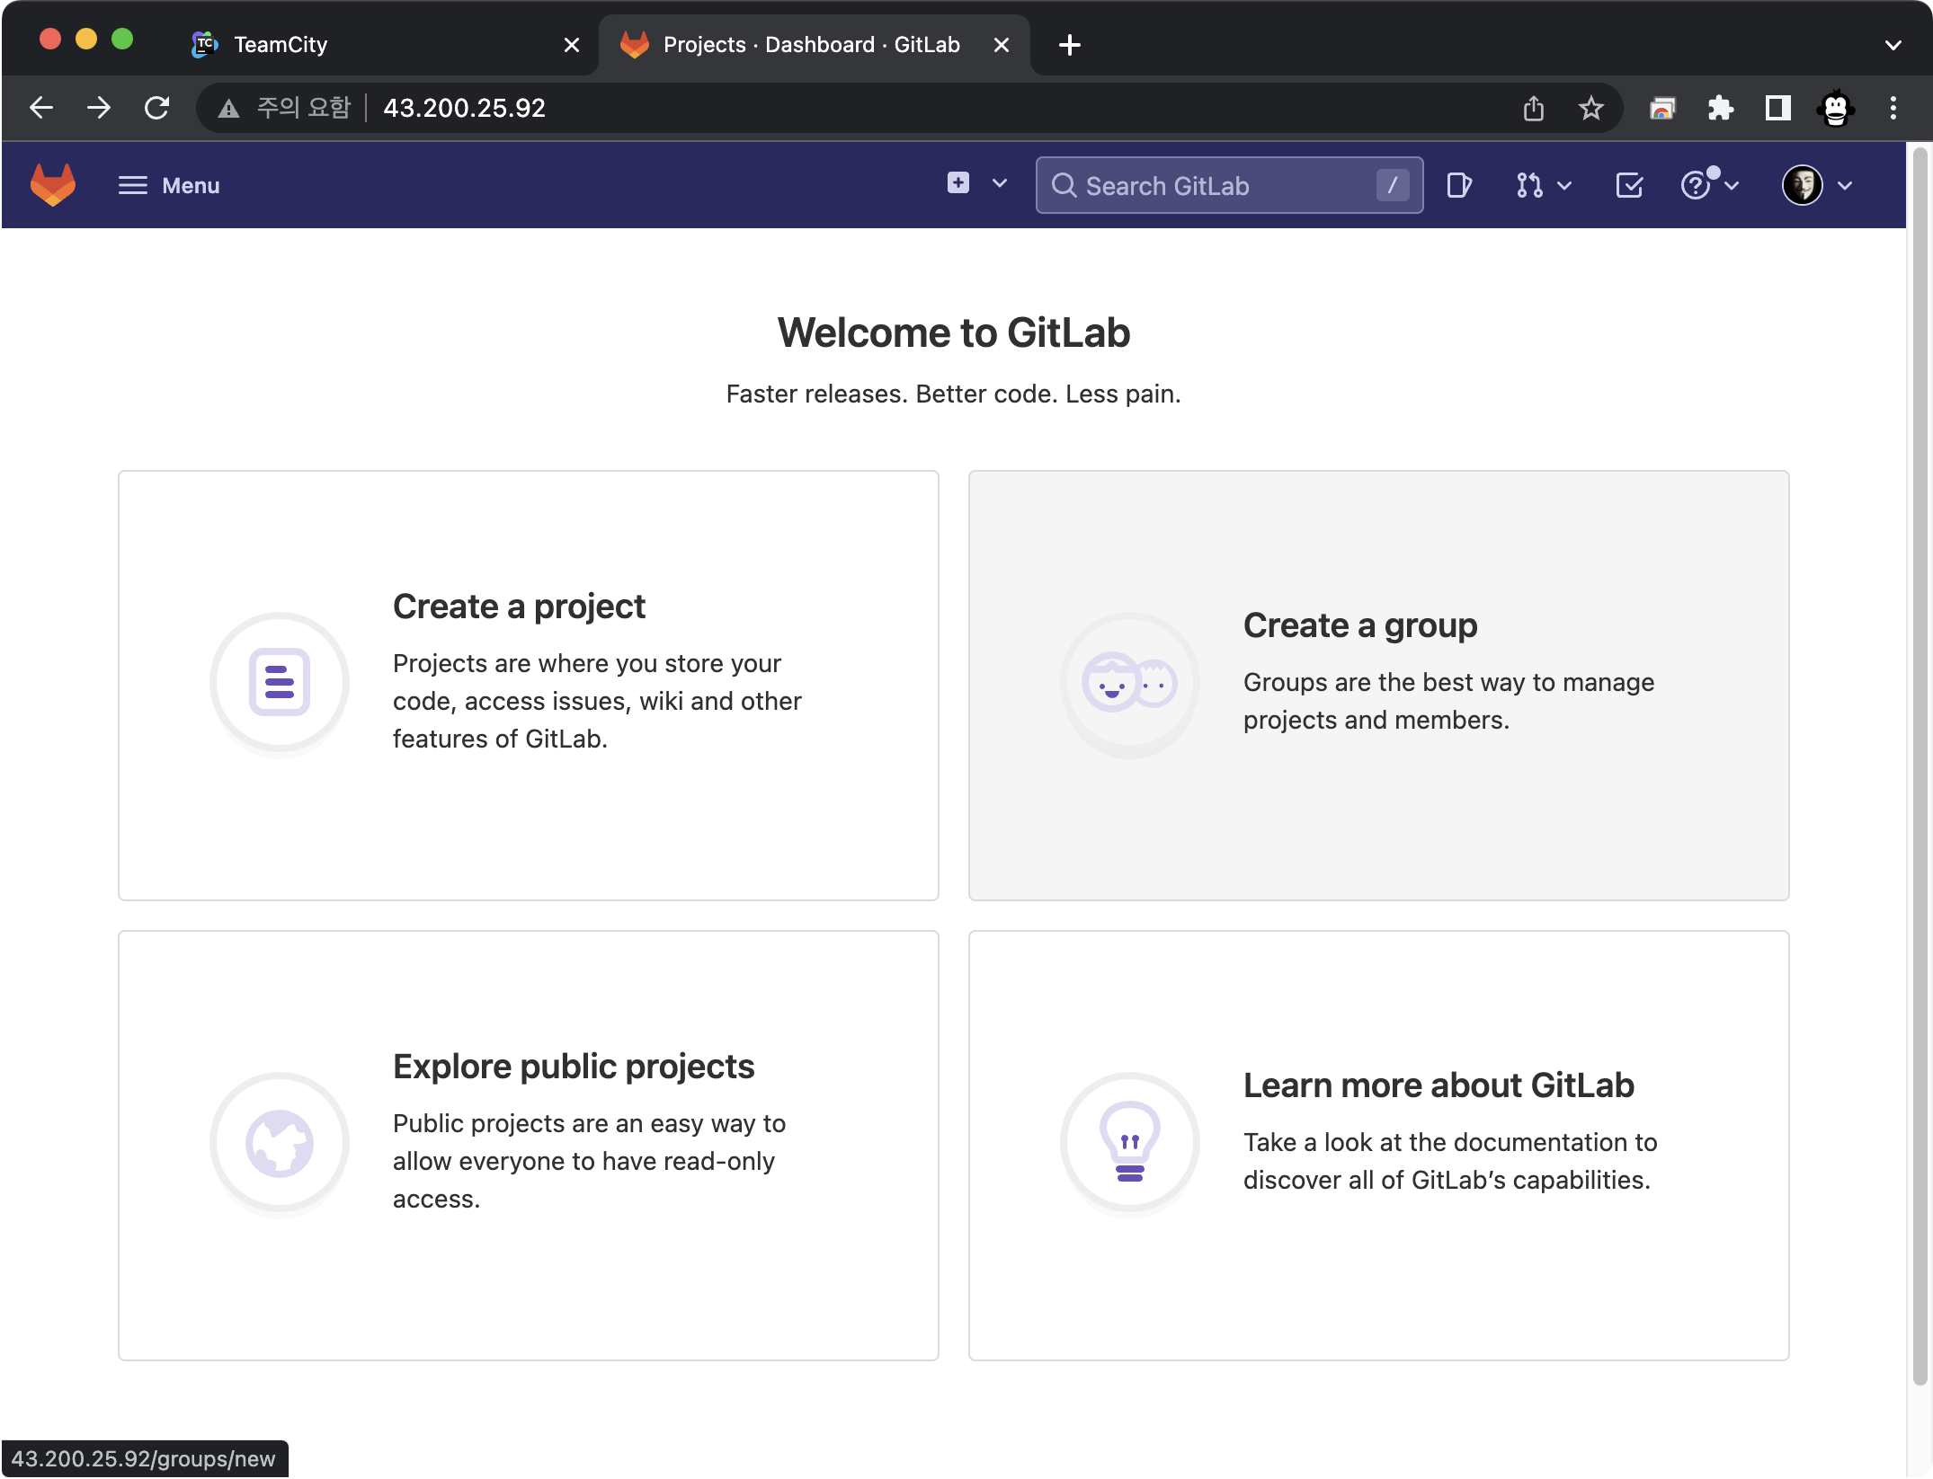
Task: Click the 'Welcome to GitLab' title
Action: pos(954,333)
